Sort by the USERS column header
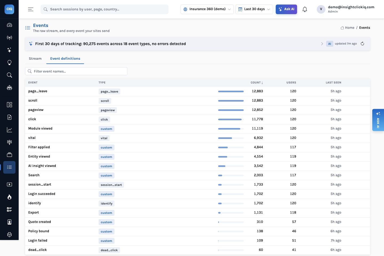The width and height of the screenshot is (384, 256). (291, 83)
